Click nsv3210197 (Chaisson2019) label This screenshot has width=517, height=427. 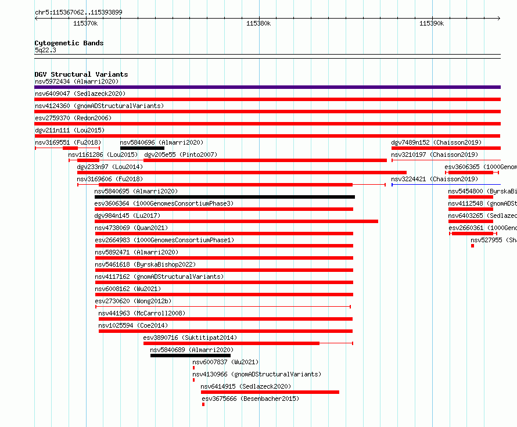[x=435, y=155]
